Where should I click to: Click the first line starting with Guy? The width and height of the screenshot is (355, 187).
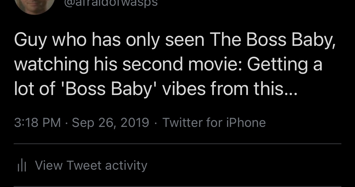pos(175,41)
